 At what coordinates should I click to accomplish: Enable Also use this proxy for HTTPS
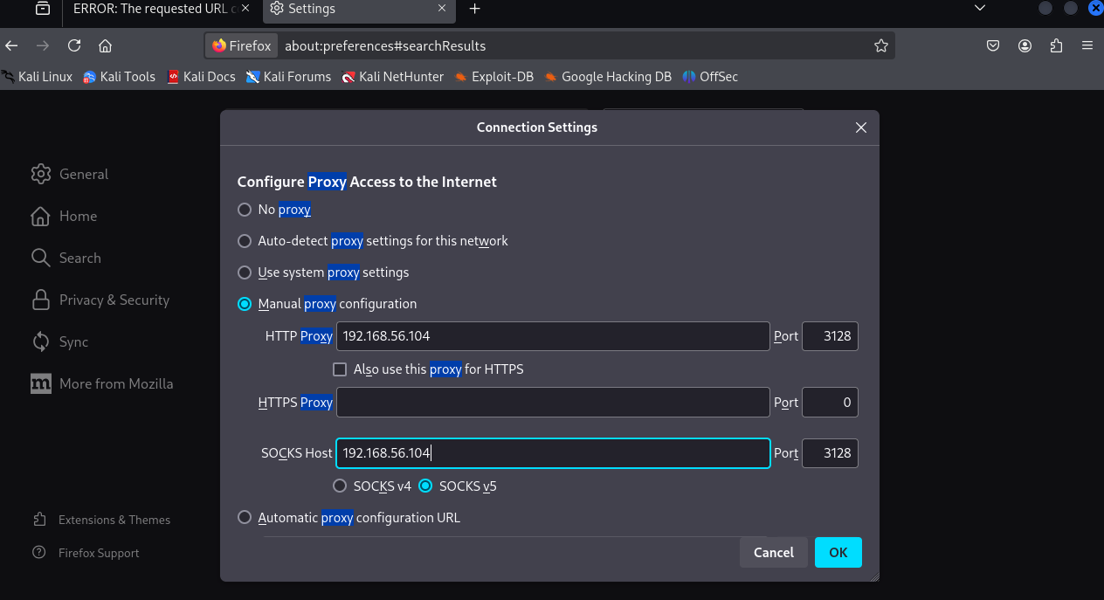(341, 369)
